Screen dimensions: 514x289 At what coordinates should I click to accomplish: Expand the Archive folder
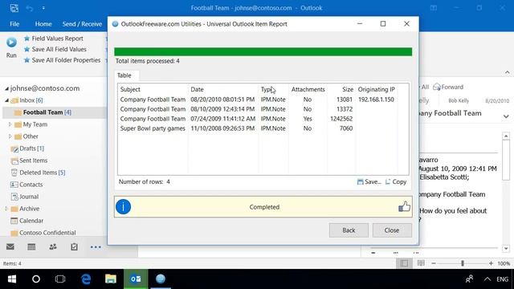6,209
